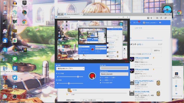
Task: Click the Edge share icon
Action: (x=166, y=18)
